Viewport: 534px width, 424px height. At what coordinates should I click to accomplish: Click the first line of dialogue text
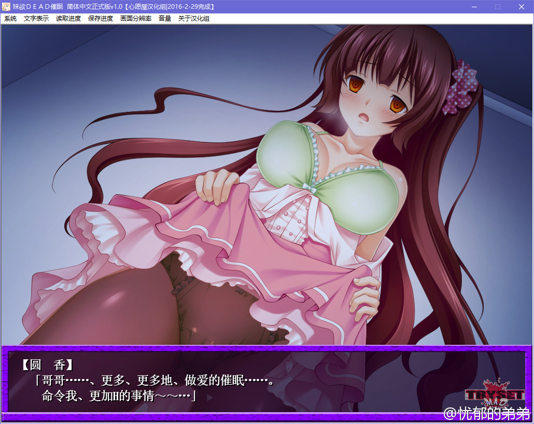(x=154, y=381)
